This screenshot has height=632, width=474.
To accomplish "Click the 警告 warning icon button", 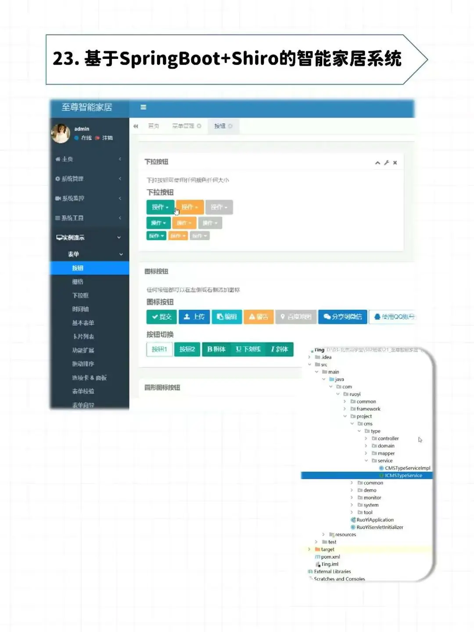I will pyautogui.click(x=258, y=317).
